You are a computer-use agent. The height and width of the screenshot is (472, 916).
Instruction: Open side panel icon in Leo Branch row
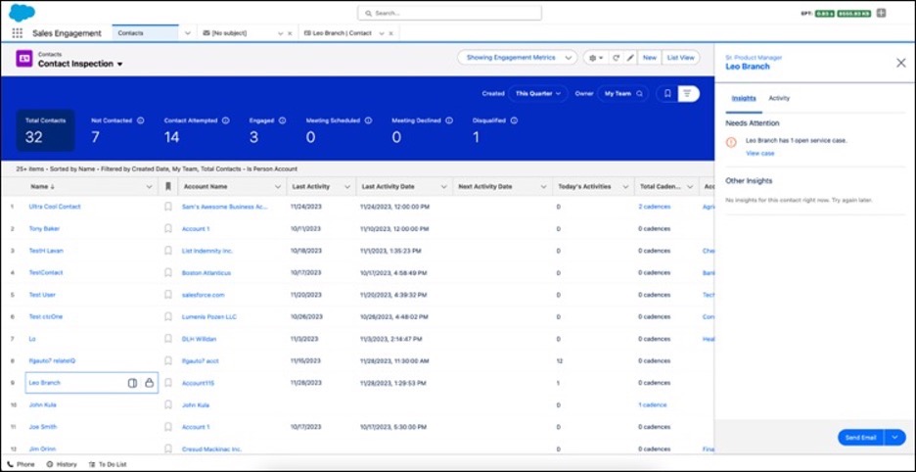pyautogui.click(x=132, y=383)
